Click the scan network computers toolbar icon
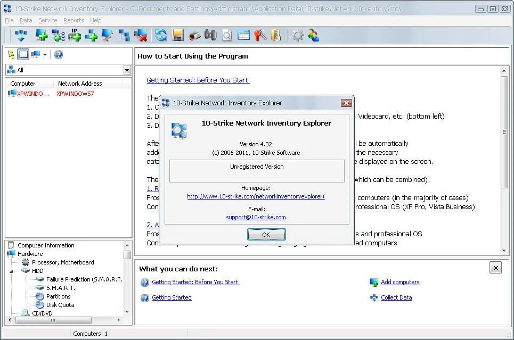This screenshot has width=514, height=340. pyautogui.click(x=59, y=35)
